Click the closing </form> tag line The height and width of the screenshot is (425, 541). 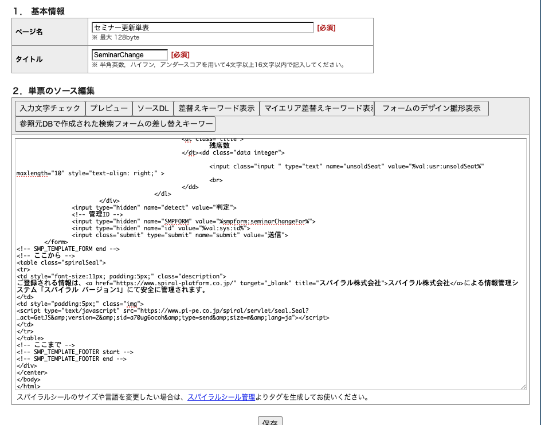(x=56, y=242)
